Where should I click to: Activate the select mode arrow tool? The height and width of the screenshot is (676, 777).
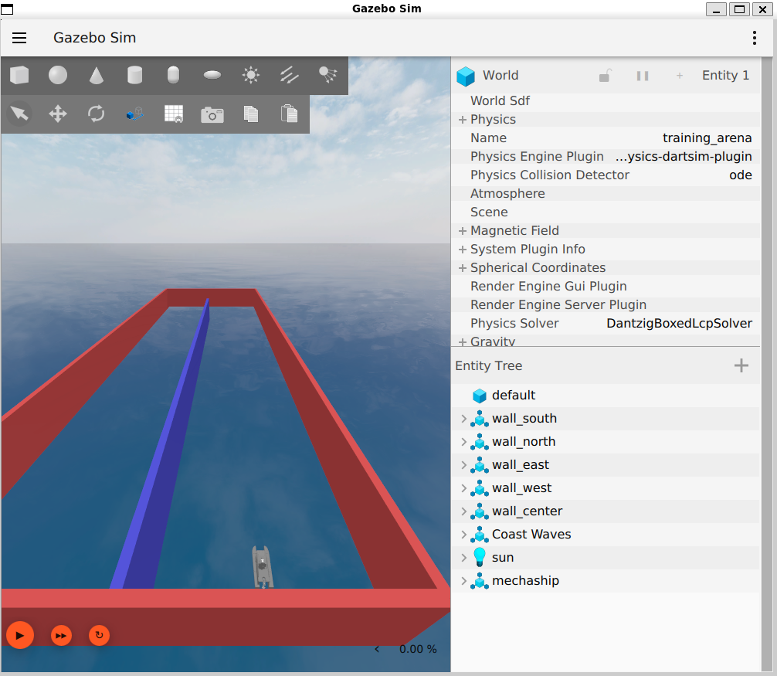click(19, 114)
